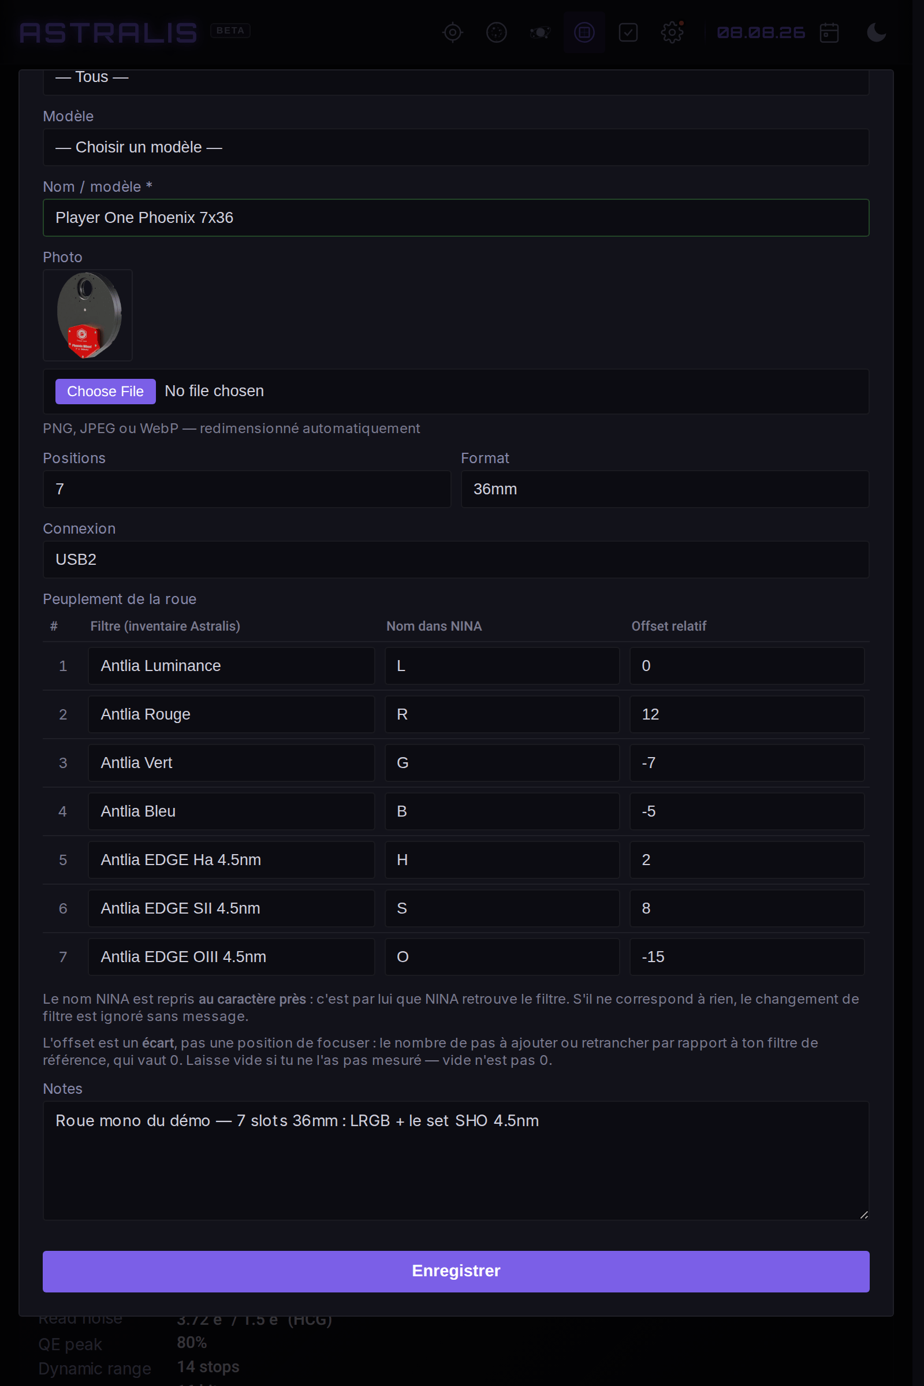
Task: Open the crosshair target icon in header
Action: point(453,32)
